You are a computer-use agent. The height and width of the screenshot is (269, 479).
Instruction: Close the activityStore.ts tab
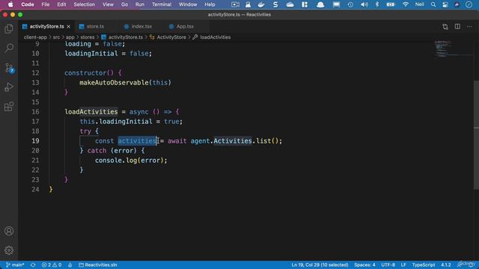[x=68, y=27]
